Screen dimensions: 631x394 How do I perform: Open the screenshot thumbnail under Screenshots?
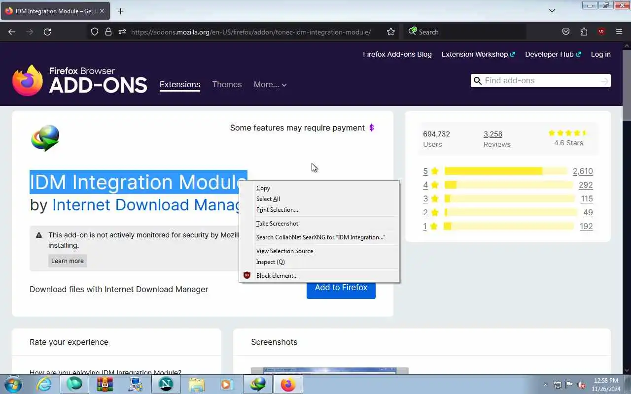point(330,371)
